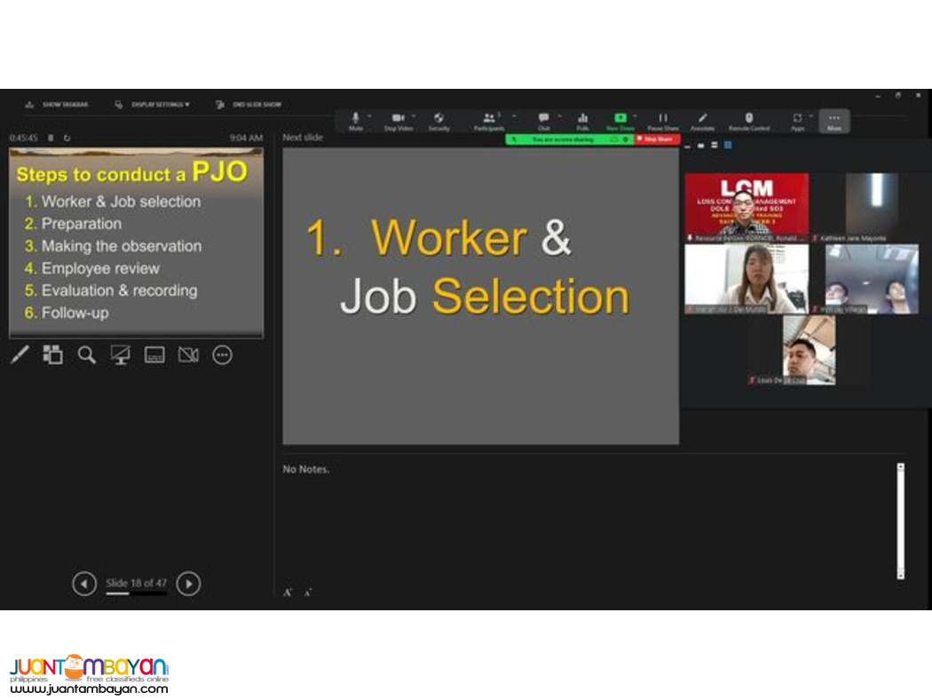932x700 pixels.
Task: Launch the Annotate tool from the Zoom toolbar
Action: pos(703,117)
